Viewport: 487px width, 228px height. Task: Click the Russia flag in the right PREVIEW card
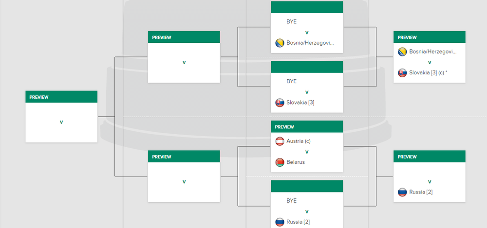click(402, 192)
